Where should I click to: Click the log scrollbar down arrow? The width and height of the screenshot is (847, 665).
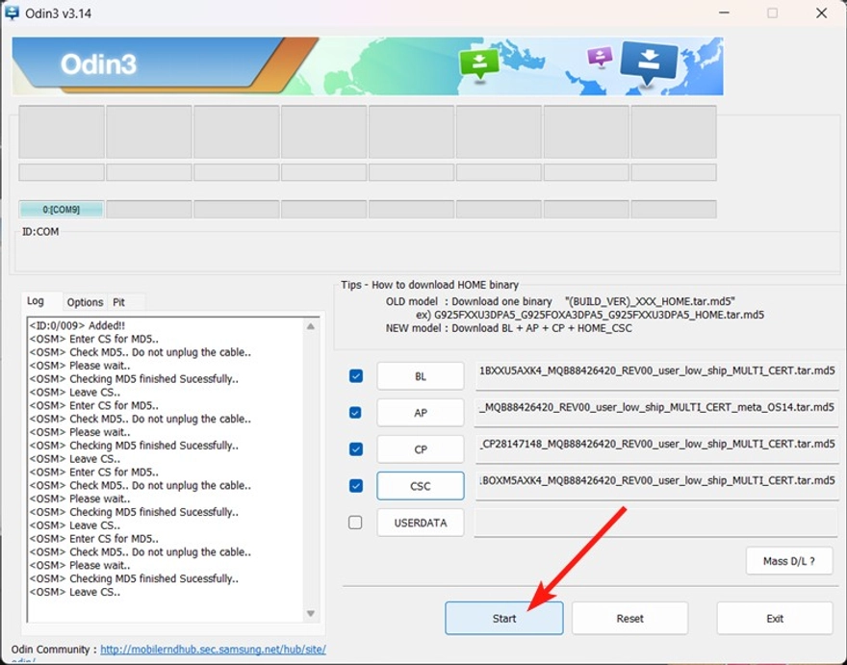click(311, 613)
